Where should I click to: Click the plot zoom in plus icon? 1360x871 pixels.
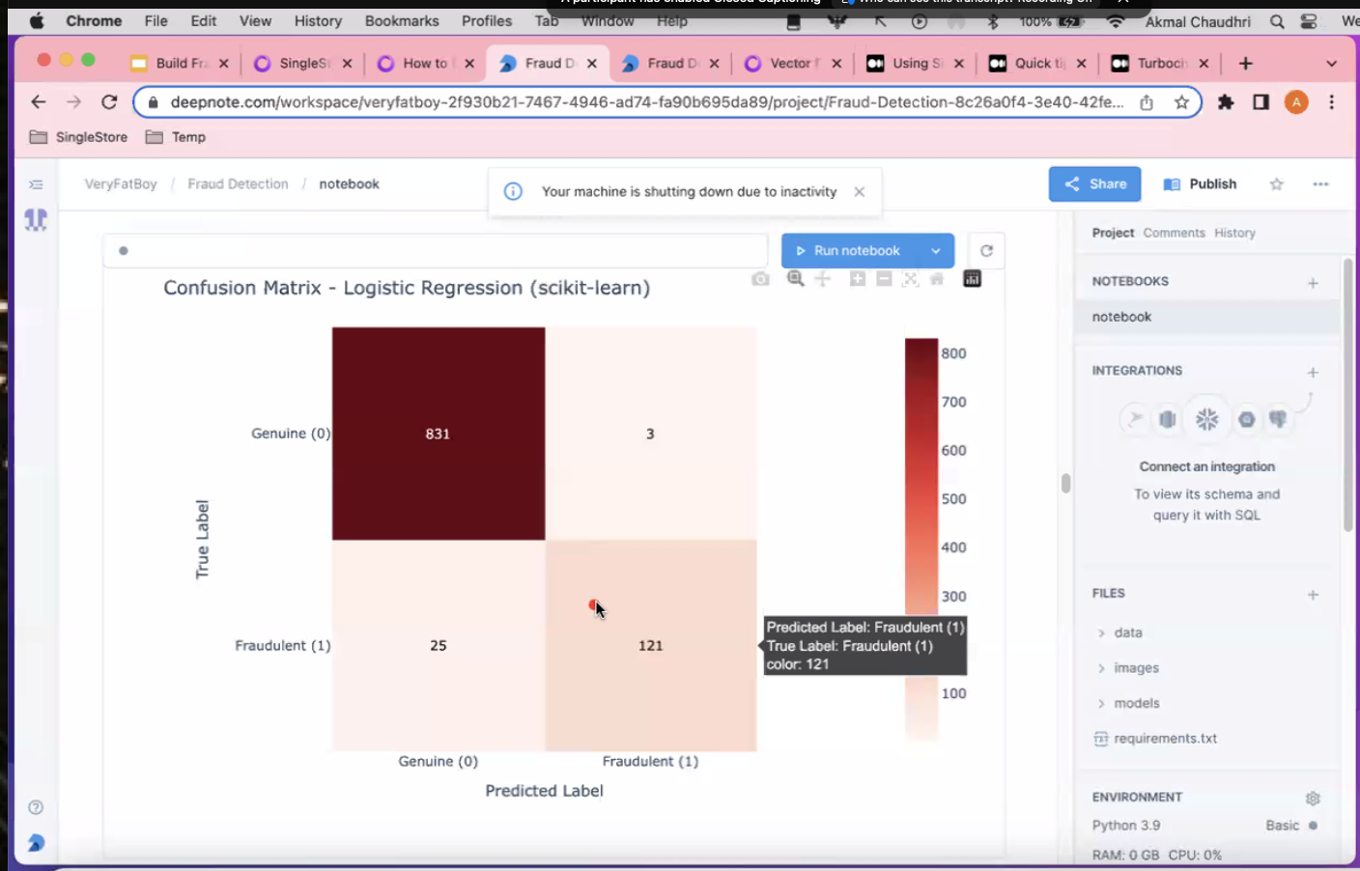pos(857,279)
